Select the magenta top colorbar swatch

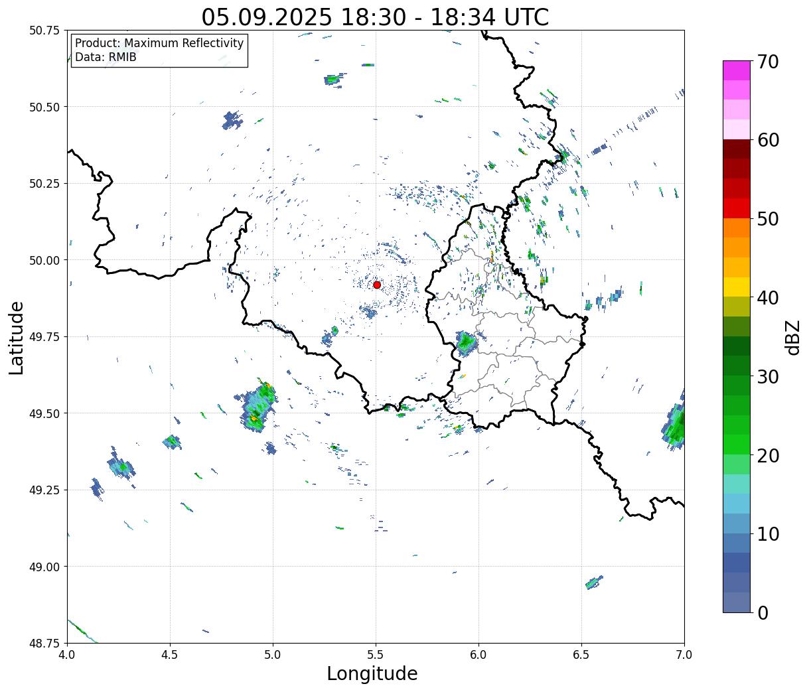[x=737, y=70]
